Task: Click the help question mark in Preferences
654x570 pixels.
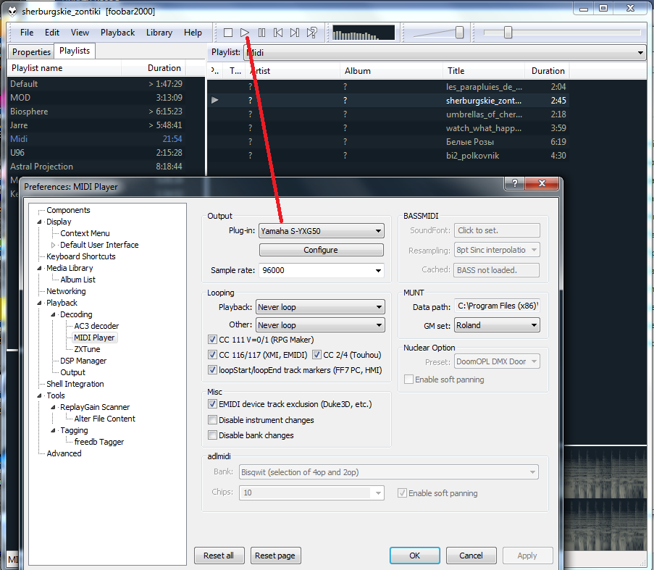Action: [515, 183]
